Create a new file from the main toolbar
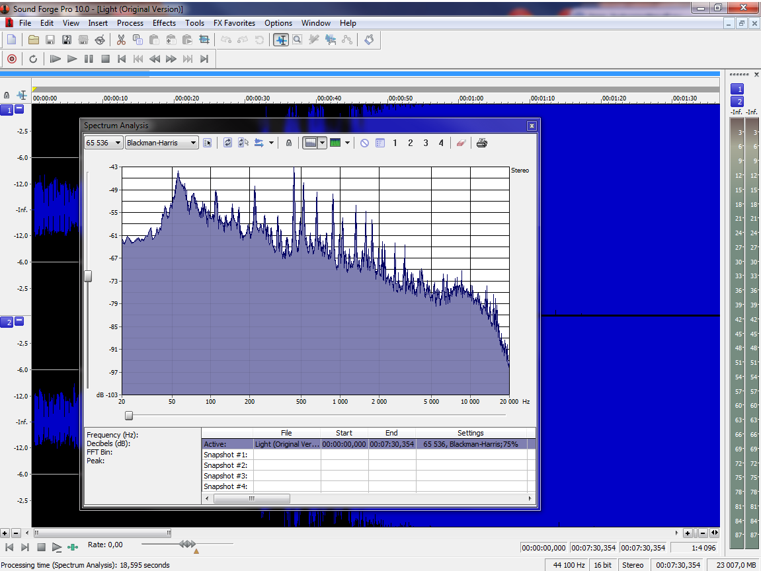The height and width of the screenshot is (571, 761). click(x=12, y=40)
